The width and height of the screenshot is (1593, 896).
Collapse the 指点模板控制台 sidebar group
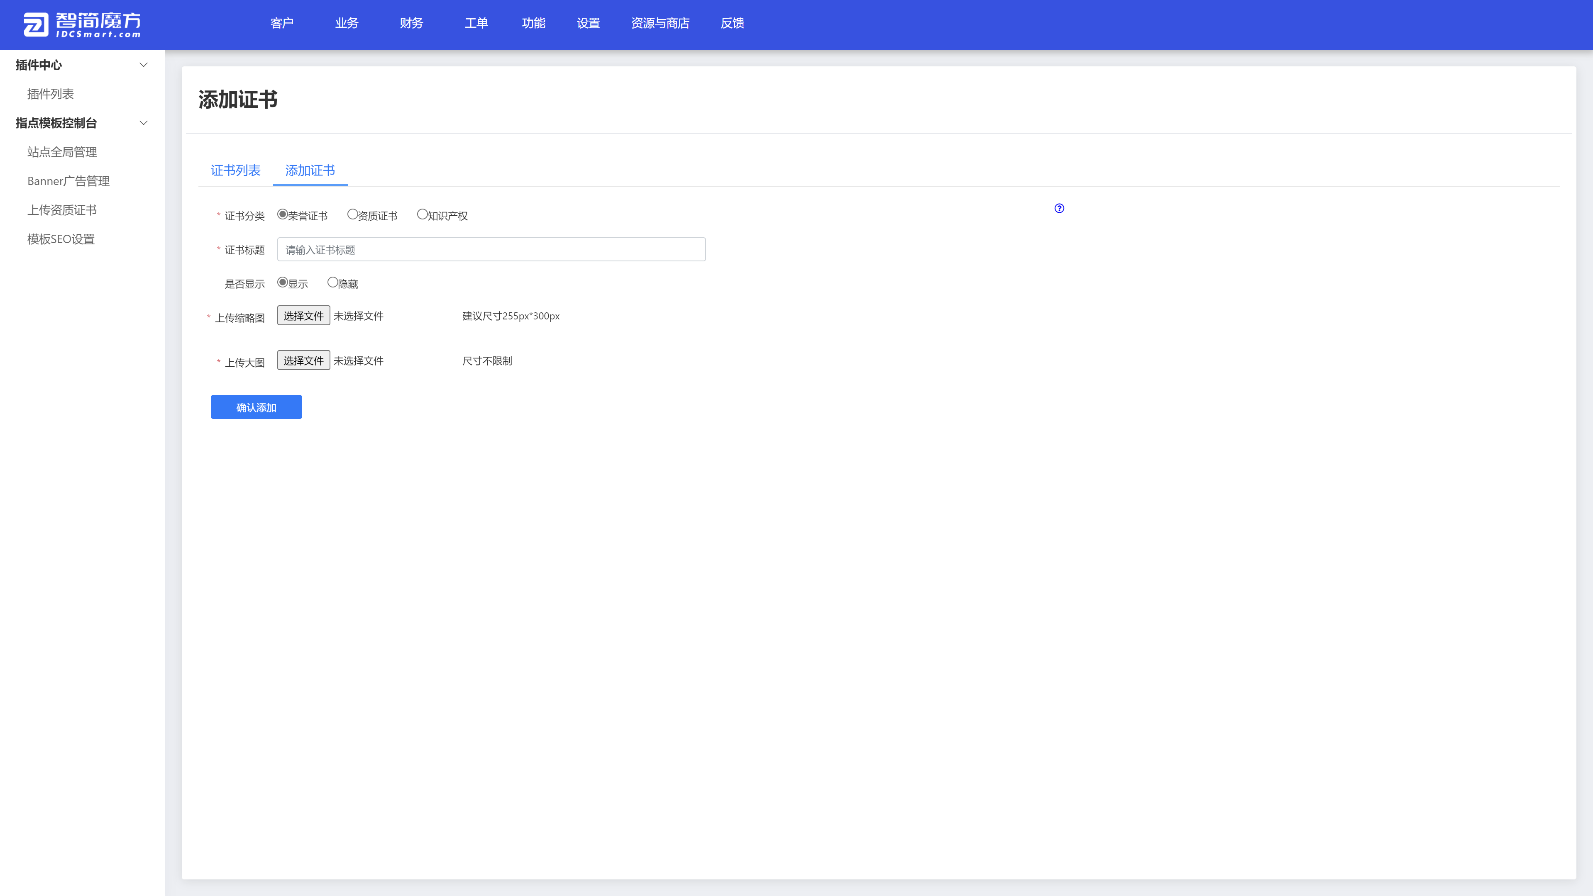click(144, 123)
